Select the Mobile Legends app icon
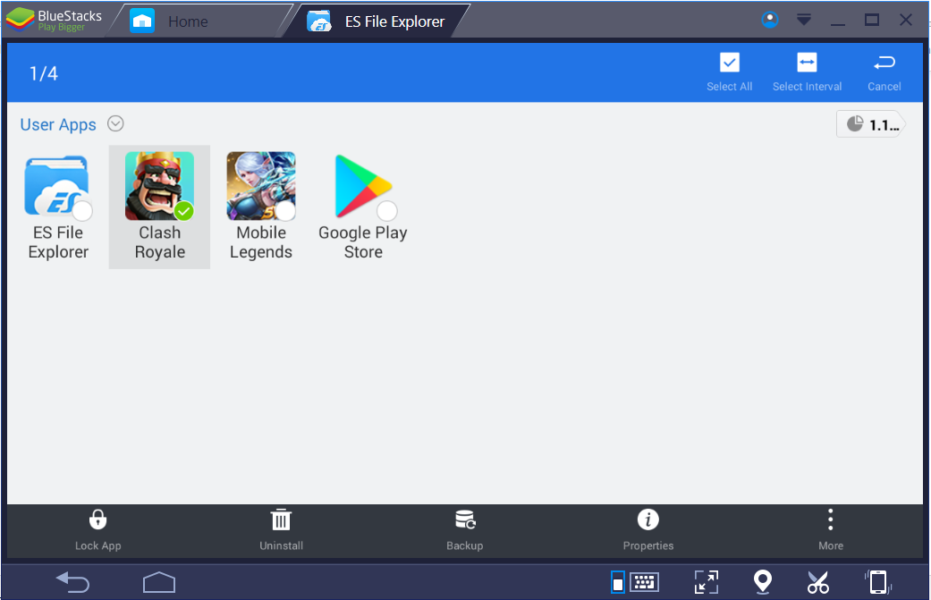 tap(260, 186)
